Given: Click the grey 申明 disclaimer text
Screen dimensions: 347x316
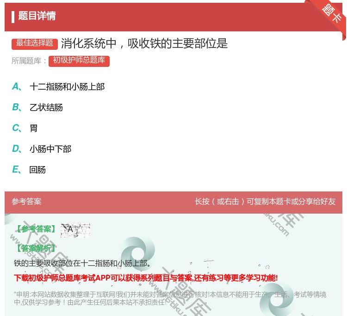Looking at the screenshot, I should point(170,298).
